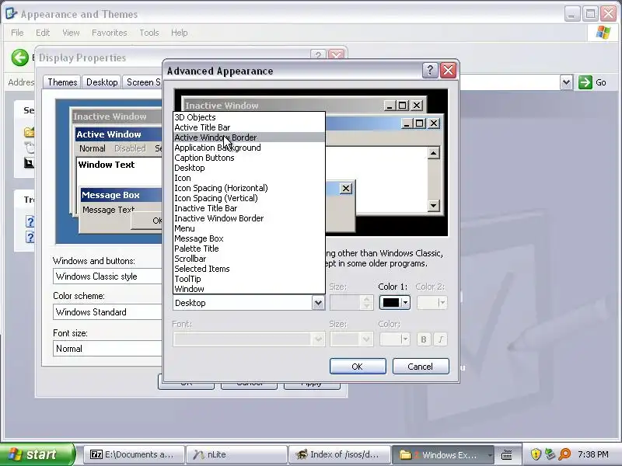Expand the address bar dropdown arrow
Screen dimensions: 622x466
click(566, 82)
